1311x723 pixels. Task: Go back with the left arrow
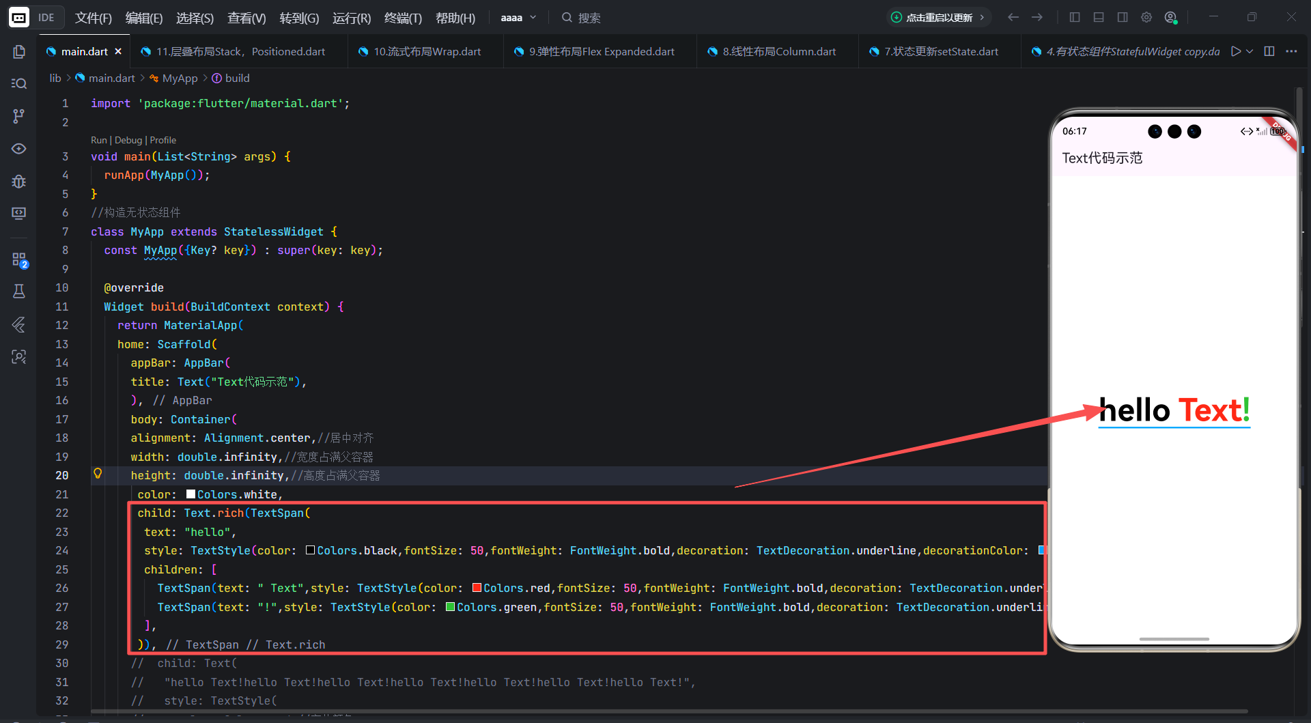[1013, 17]
